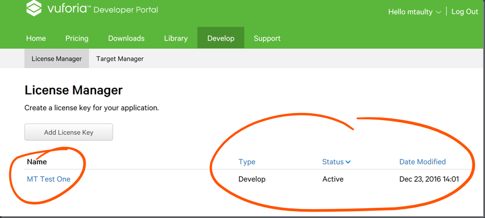Viewport: 485px width, 218px height.
Task: Click the Log Out link
Action: coord(465,12)
